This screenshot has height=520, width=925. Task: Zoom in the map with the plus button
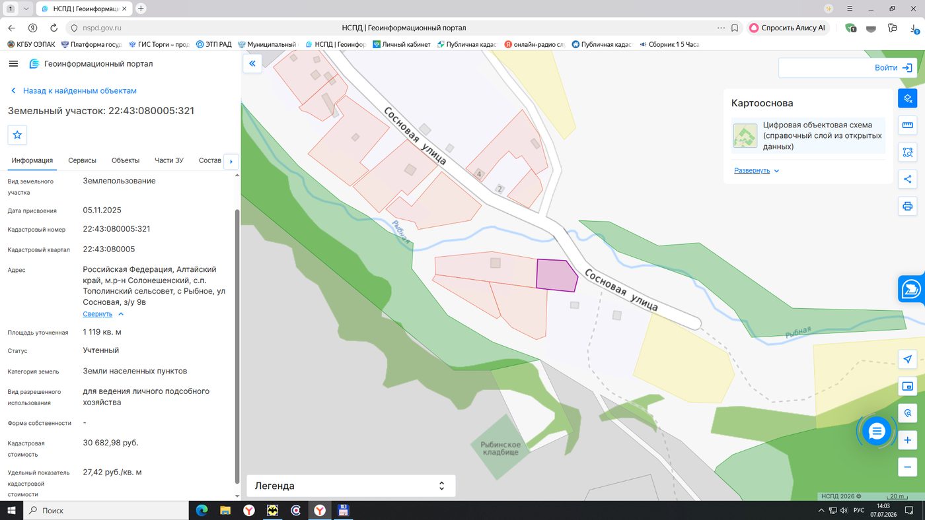[907, 440]
